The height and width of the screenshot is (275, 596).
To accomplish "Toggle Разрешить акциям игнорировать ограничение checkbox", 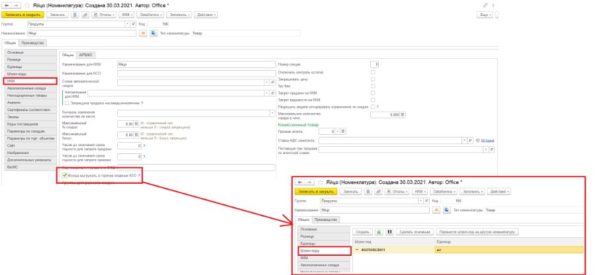I will click(373, 107).
